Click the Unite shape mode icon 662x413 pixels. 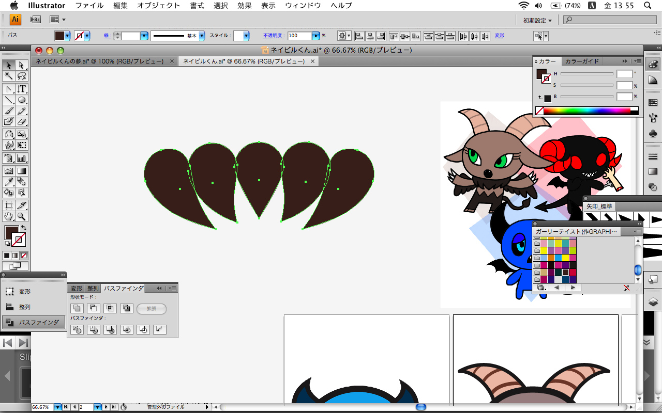pos(77,308)
